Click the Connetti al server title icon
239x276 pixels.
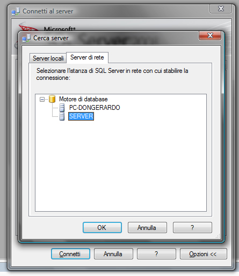pos(16,11)
